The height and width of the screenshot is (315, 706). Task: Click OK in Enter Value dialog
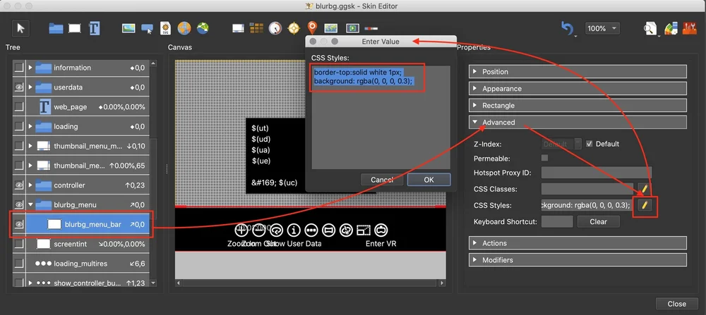[x=429, y=180]
